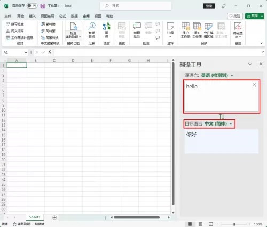267x227 pixels.
Task: Click the 100% zoom level
Action: (258, 224)
